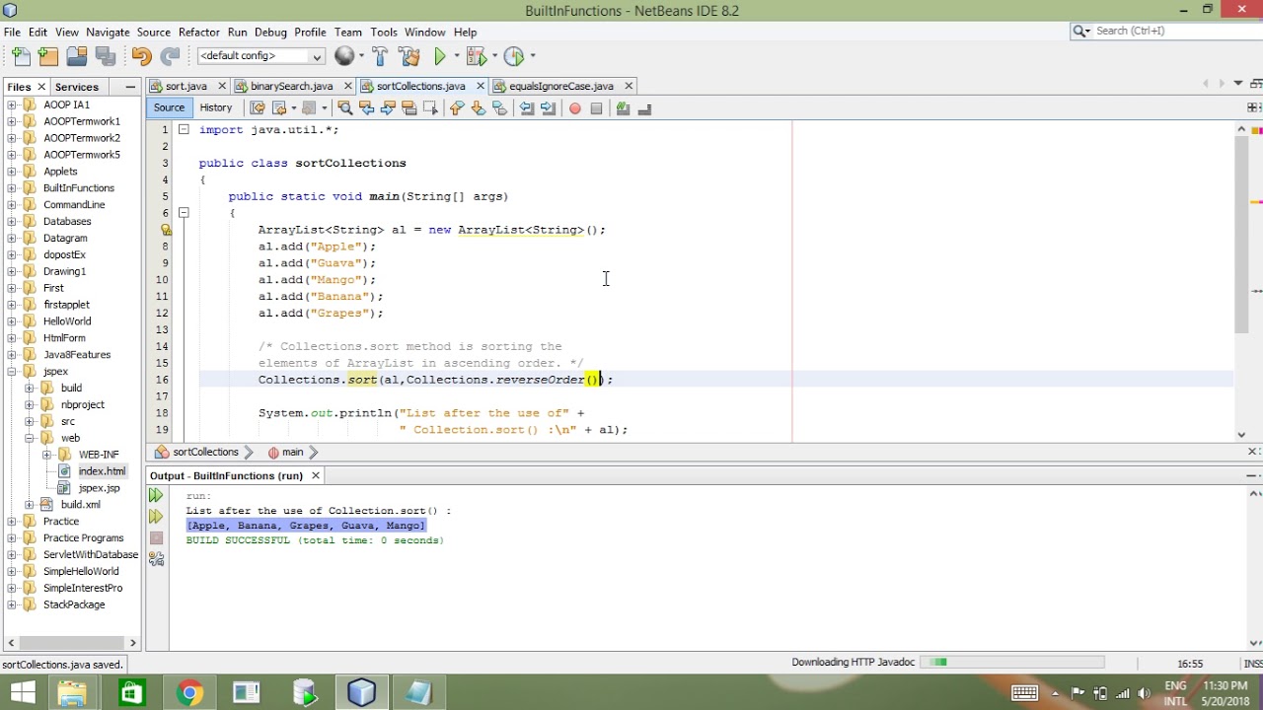Select index.html in the file tree

pyautogui.click(x=102, y=471)
